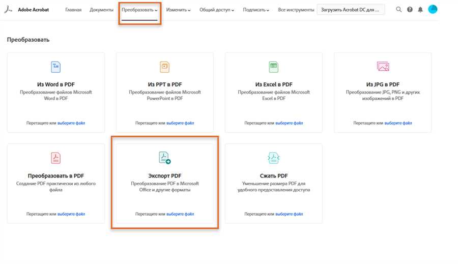Choose file link under Сжать PDF
The width and height of the screenshot is (458, 264).
[x=289, y=214]
